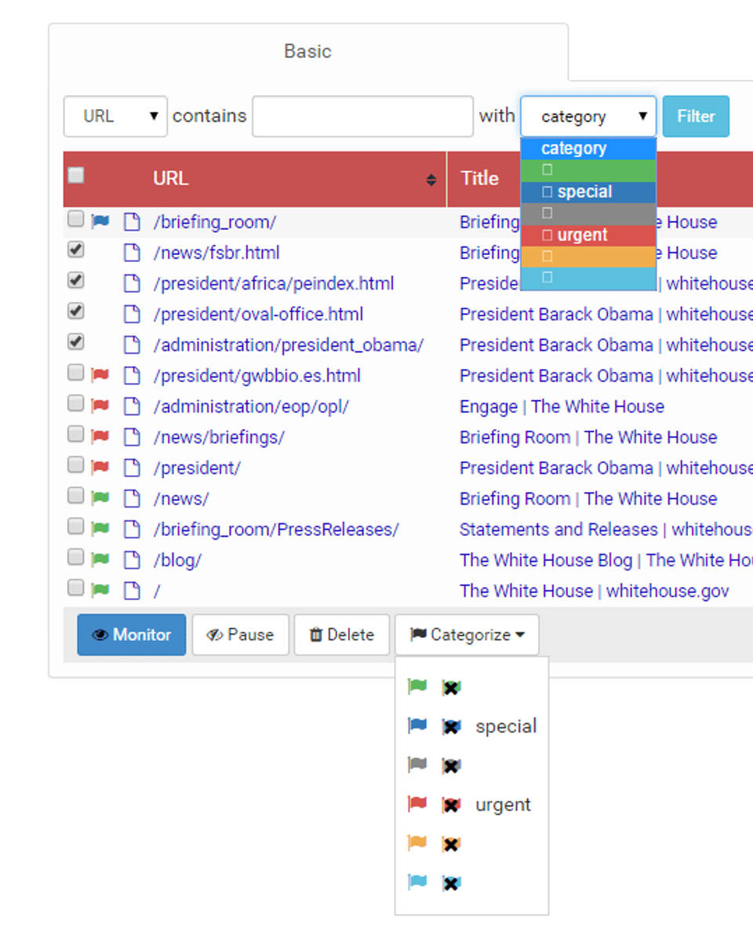Check the /blog/ row checkbox
The width and height of the screenshot is (753, 936).
76,557
